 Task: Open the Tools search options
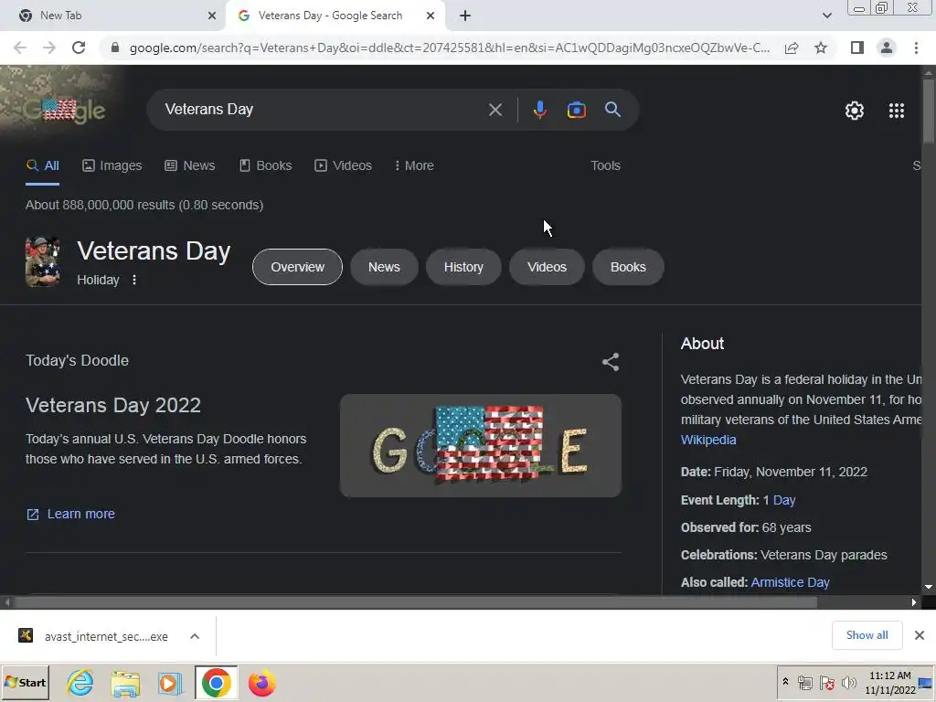click(x=605, y=166)
